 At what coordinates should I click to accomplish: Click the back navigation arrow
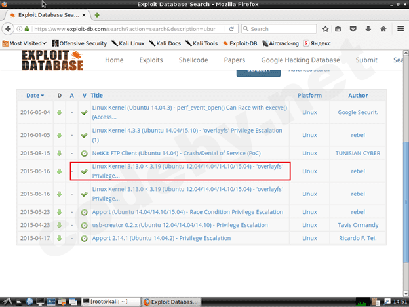(9, 29)
